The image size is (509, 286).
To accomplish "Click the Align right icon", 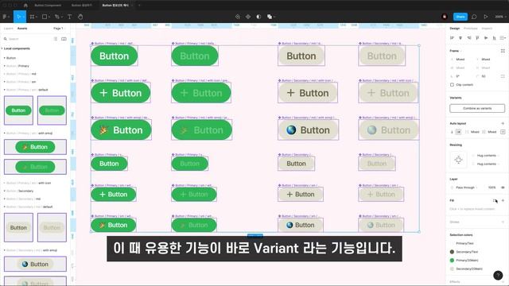I will tap(469, 38).
